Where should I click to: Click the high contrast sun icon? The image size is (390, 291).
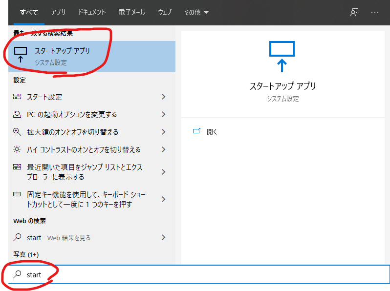[x=17, y=149]
